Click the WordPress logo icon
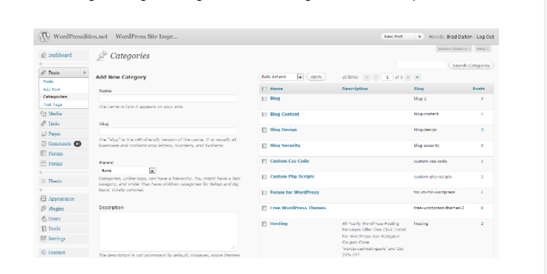Image resolution: width=547 pixels, height=274 pixels. (44, 36)
